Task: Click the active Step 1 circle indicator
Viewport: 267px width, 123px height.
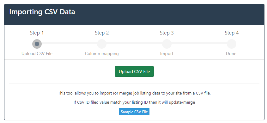Action: 37,44
